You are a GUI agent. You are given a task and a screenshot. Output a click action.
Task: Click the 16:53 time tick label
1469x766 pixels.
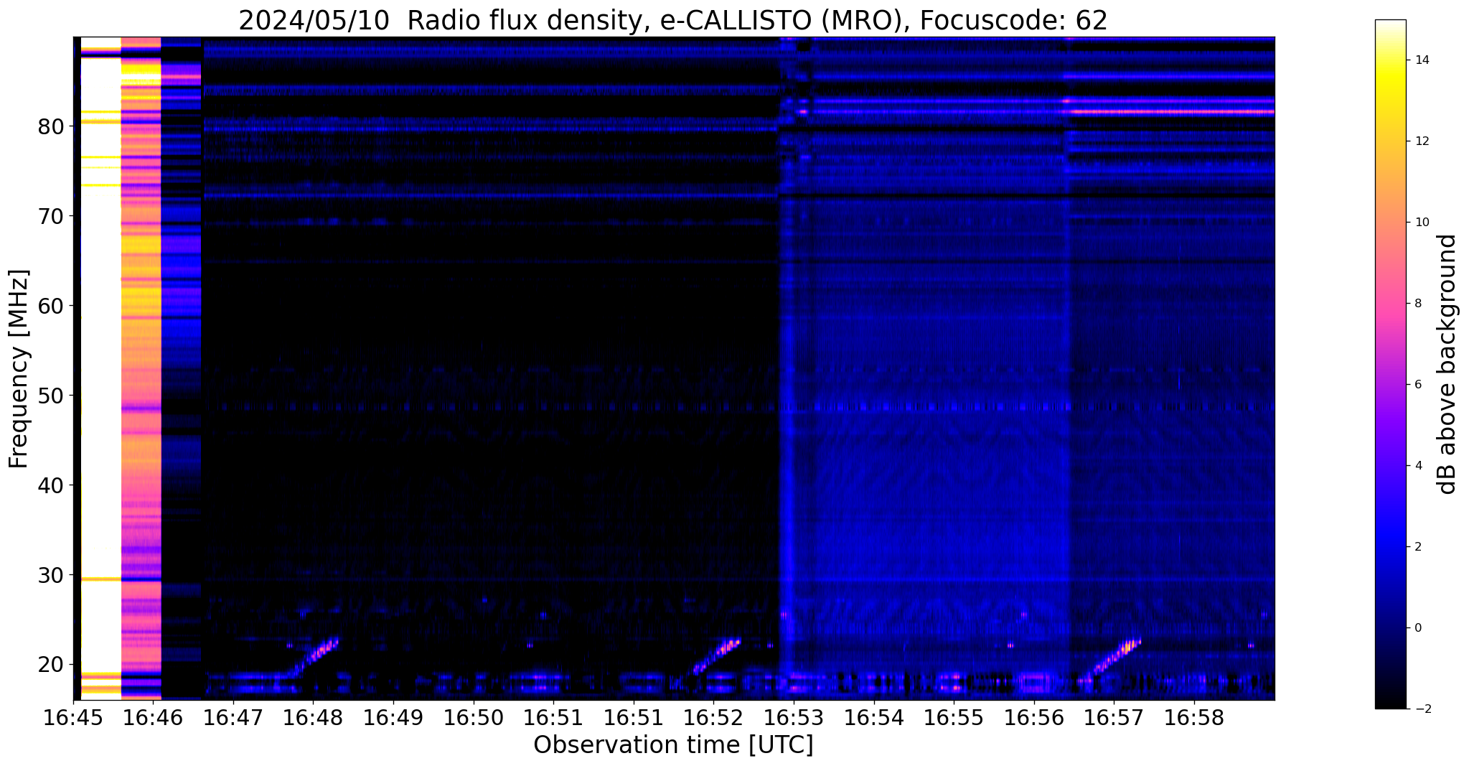click(x=794, y=718)
